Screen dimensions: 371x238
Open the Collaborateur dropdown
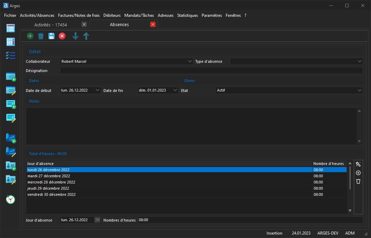pos(190,61)
